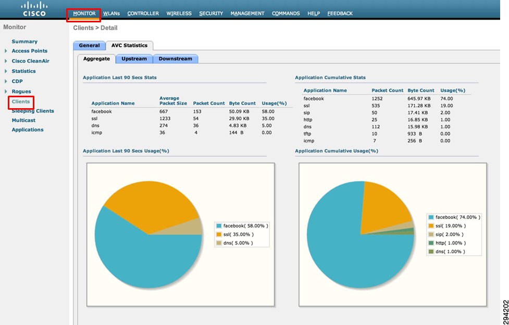The height and width of the screenshot is (325, 509).
Task: Click the "http" application name in Cumulative Stats
Action: [x=308, y=120]
